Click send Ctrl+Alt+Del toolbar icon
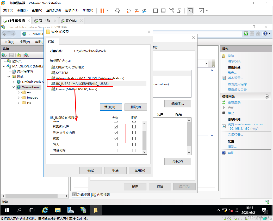This screenshot has height=221, width=273. 117,11
